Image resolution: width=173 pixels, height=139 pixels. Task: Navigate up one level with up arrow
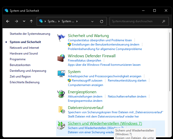tap(31, 21)
